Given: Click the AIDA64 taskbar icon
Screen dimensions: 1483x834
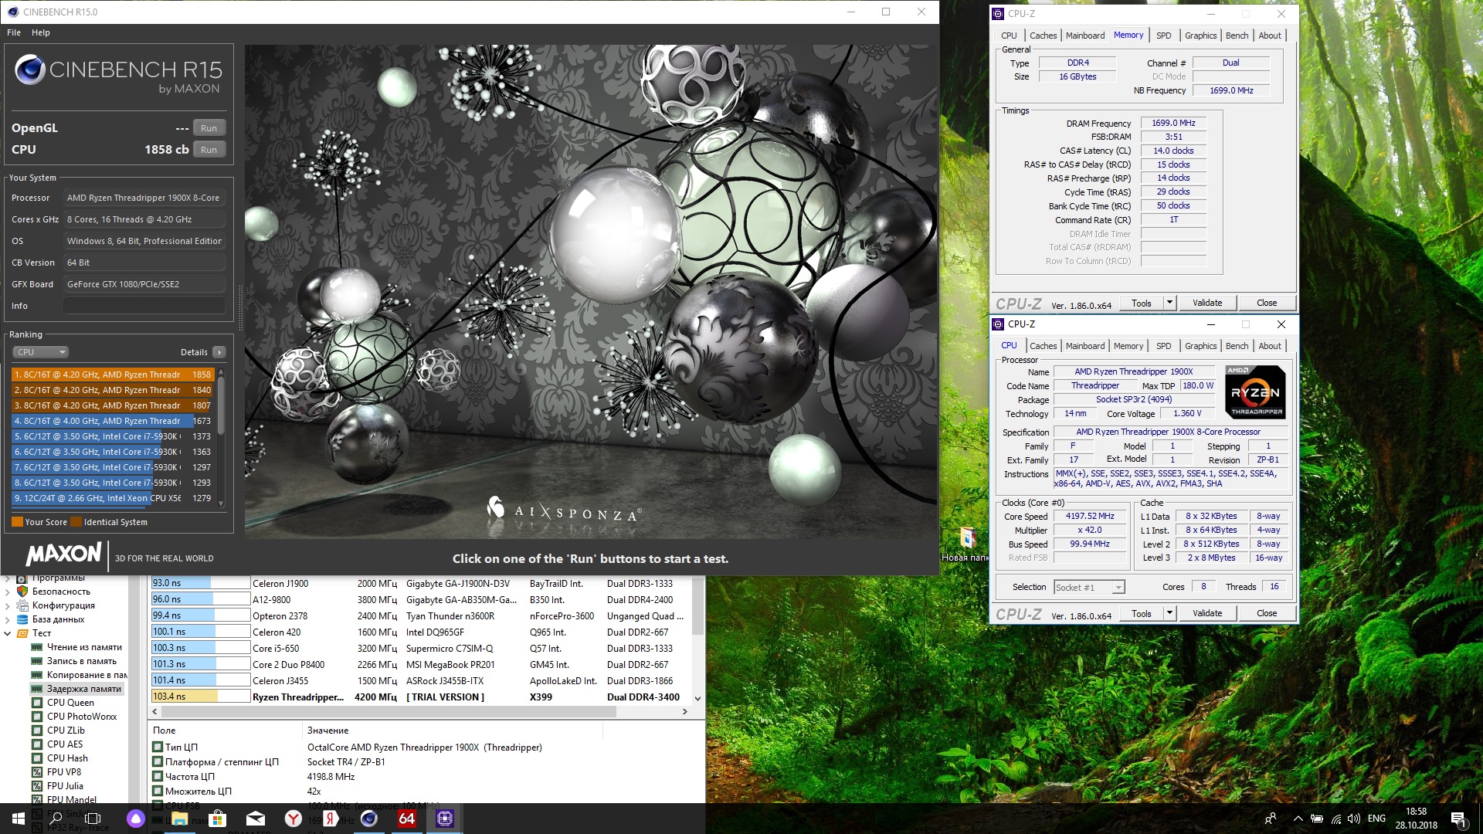Looking at the screenshot, I should point(407,819).
